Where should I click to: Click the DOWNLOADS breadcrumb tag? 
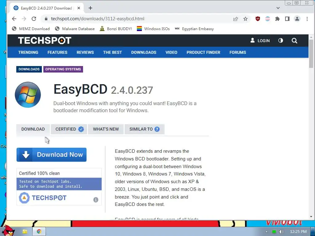click(x=29, y=69)
